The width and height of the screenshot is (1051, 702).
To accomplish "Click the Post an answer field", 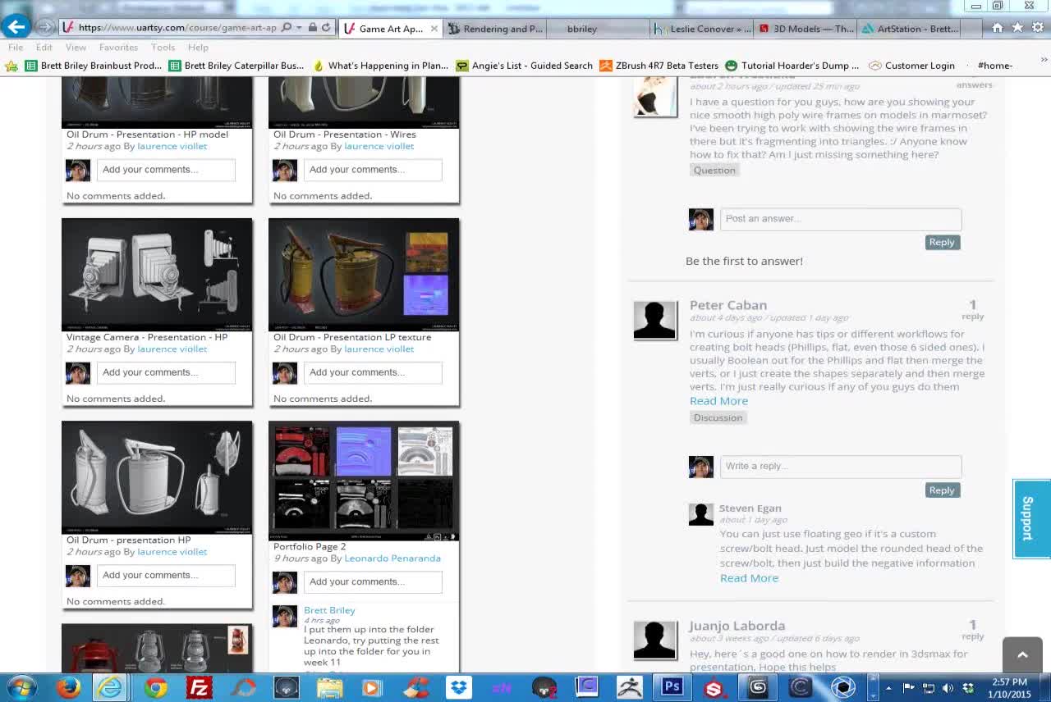I will click(x=841, y=219).
